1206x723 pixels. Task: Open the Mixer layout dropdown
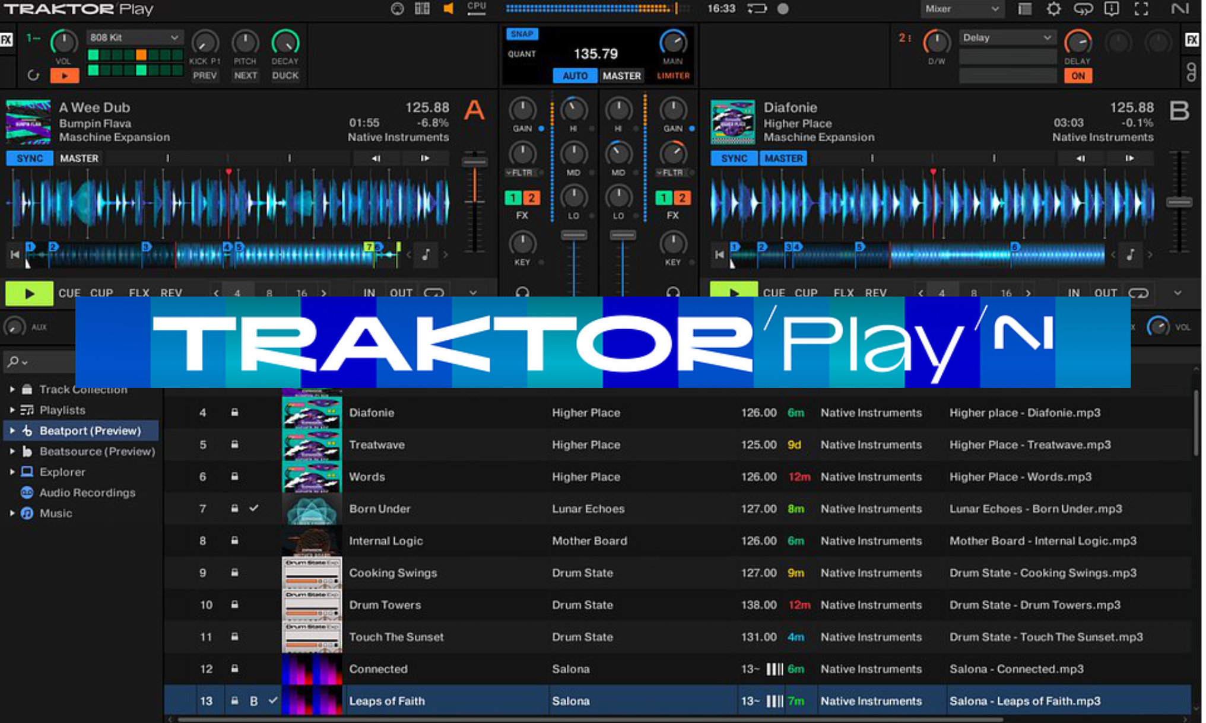961,9
